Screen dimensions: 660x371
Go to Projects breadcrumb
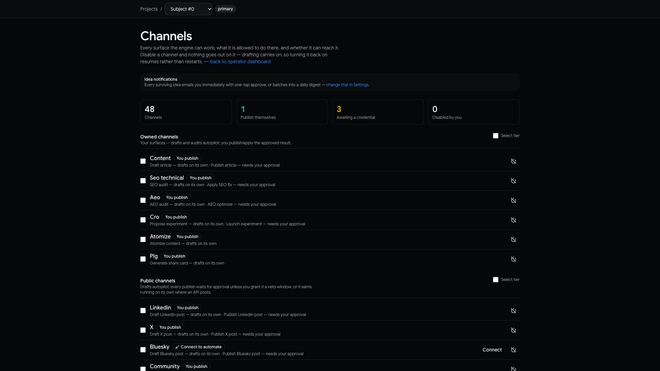[x=149, y=9]
